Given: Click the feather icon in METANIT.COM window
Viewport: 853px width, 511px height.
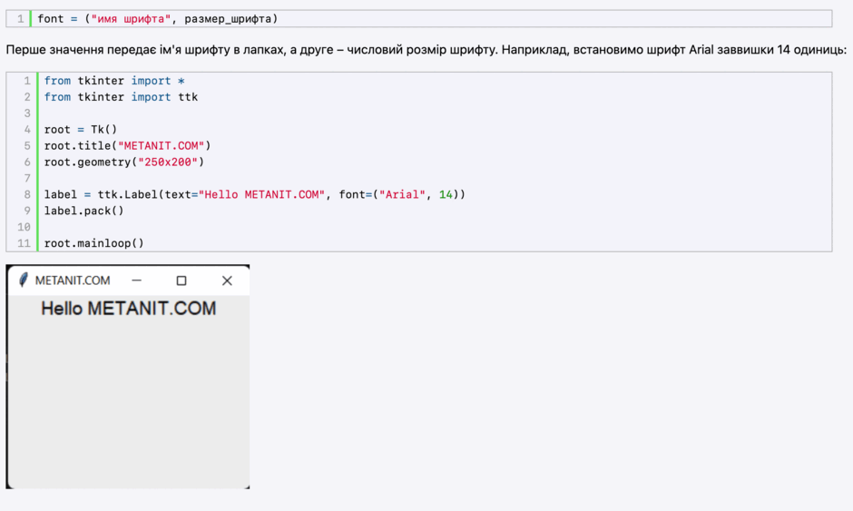Looking at the screenshot, I should pos(23,280).
